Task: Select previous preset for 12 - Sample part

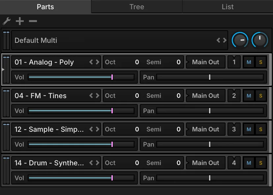Action: 91,129
